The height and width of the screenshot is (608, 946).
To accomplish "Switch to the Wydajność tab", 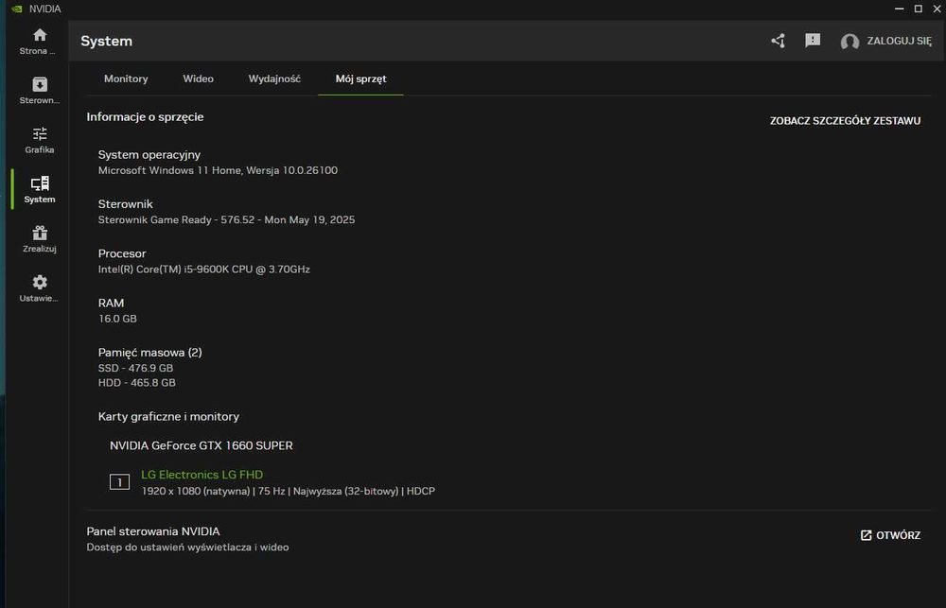I will [x=274, y=79].
